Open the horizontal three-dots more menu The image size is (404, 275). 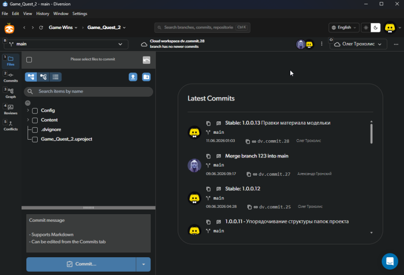point(396,44)
